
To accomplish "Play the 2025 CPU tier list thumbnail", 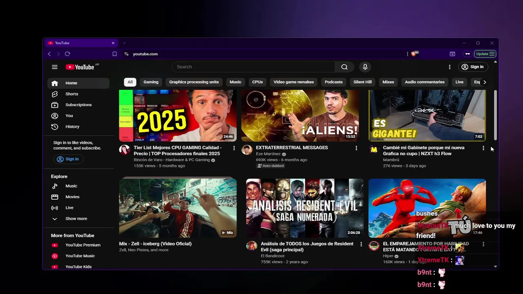I will (178, 116).
